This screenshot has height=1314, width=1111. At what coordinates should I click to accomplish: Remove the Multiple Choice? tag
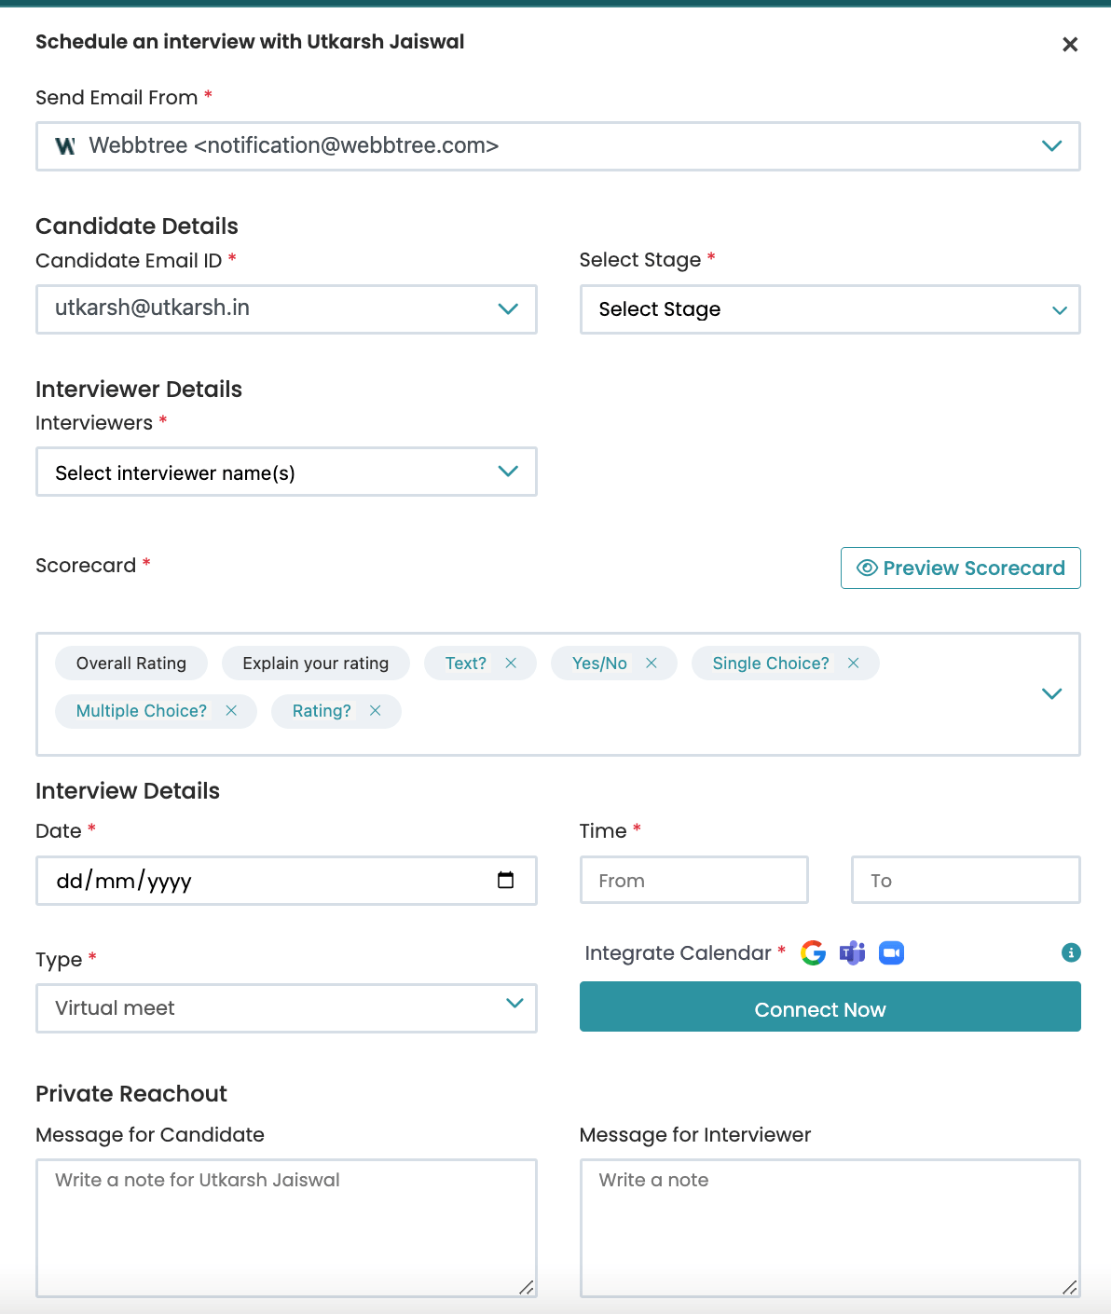point(231,711)
